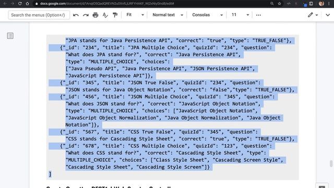Click the text "JSON True False"
The height and width of the screenshot is (188, 334).
tap(152, 83)
